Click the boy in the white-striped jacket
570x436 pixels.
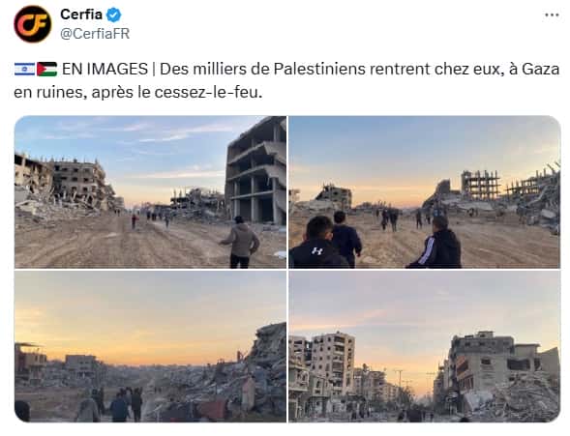[x=435, y=243]
